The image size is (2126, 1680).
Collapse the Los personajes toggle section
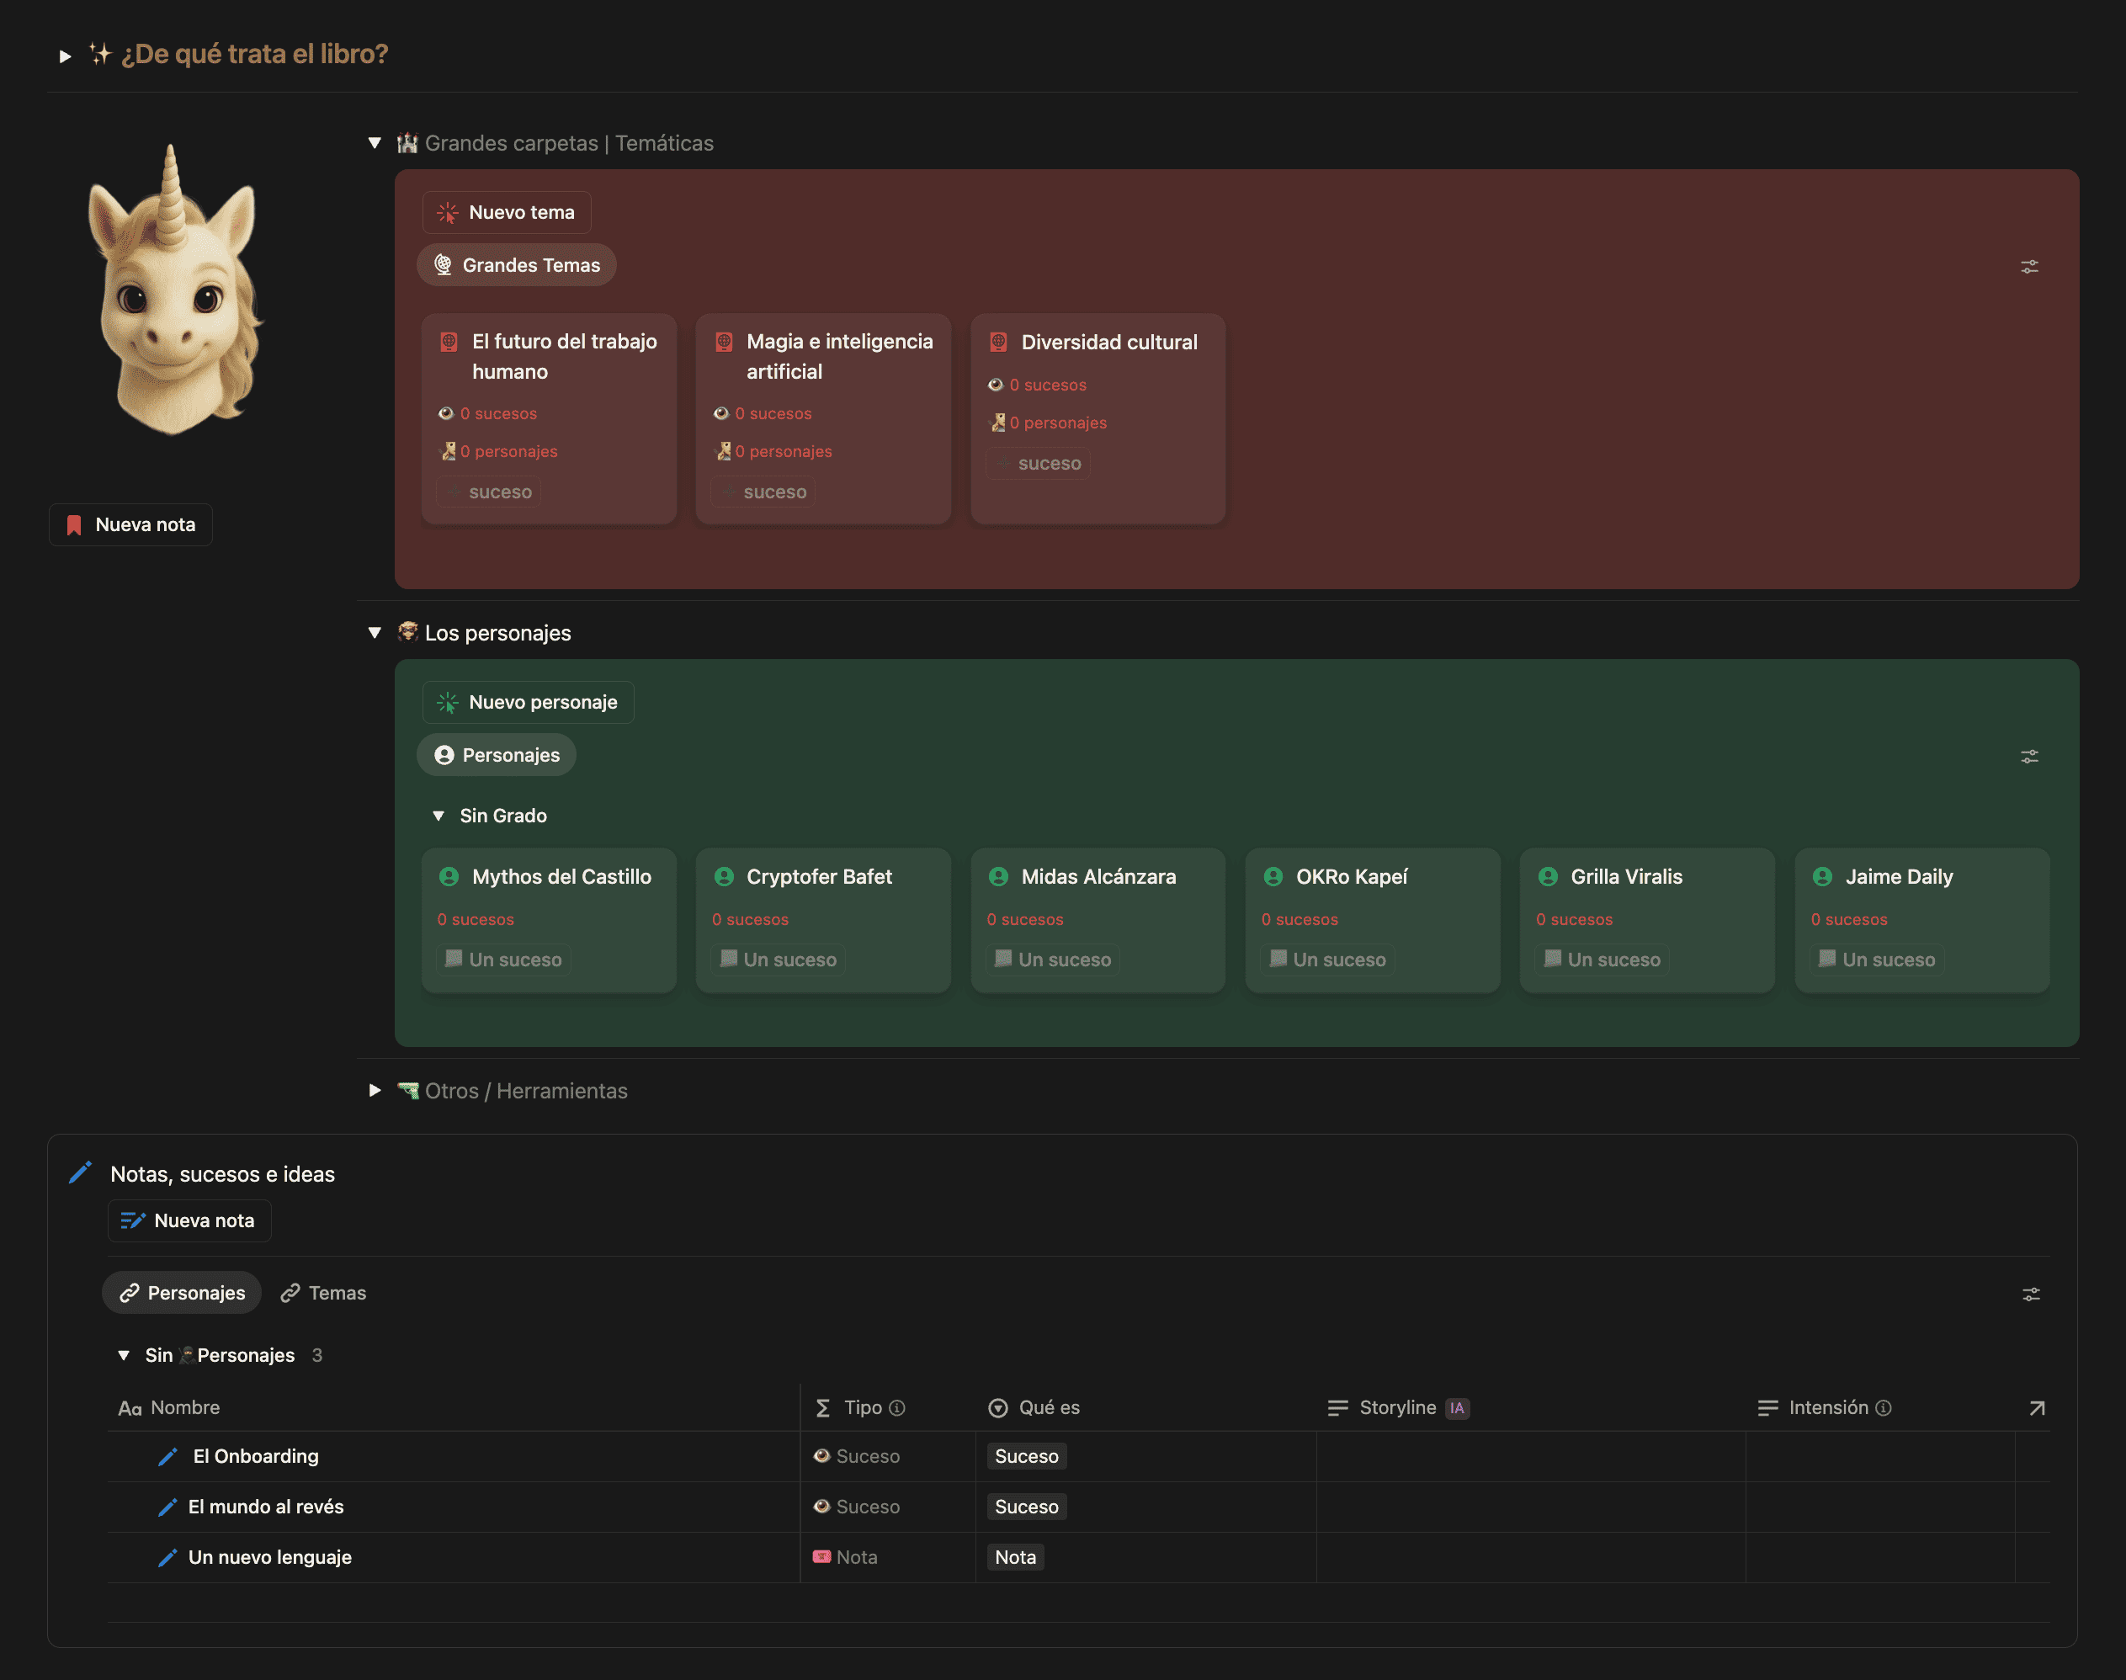pyautogui.click(x=375, y=634)
